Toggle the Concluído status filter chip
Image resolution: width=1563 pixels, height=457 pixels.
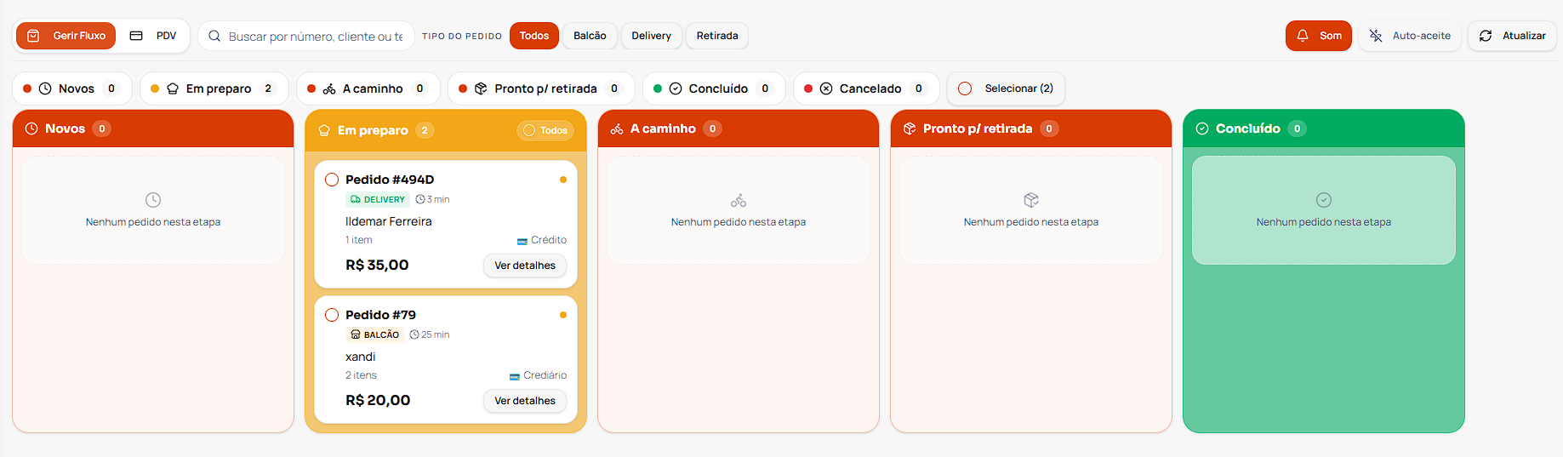[714, 89]
